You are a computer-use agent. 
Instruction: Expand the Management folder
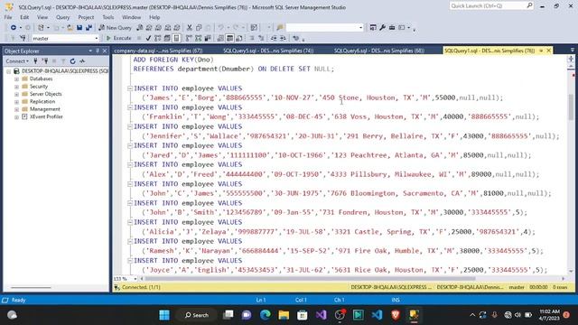click(16, 109)
